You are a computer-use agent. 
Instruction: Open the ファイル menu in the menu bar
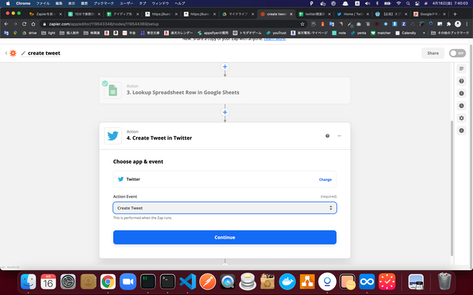point(43,3)
